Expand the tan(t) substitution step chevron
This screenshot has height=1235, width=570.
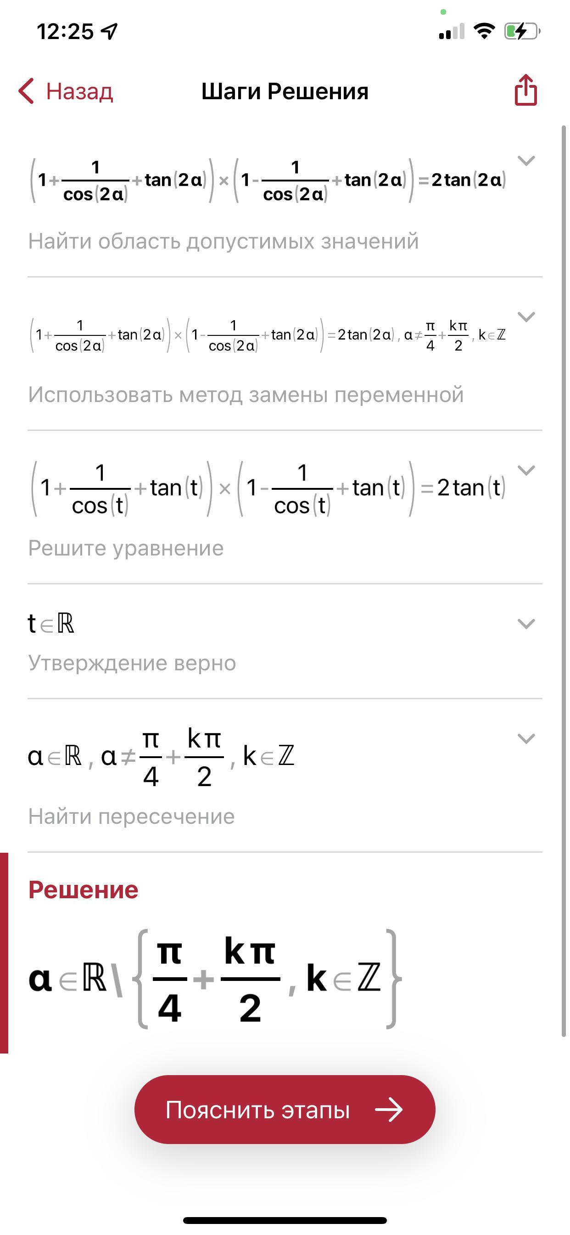(526, 470)
